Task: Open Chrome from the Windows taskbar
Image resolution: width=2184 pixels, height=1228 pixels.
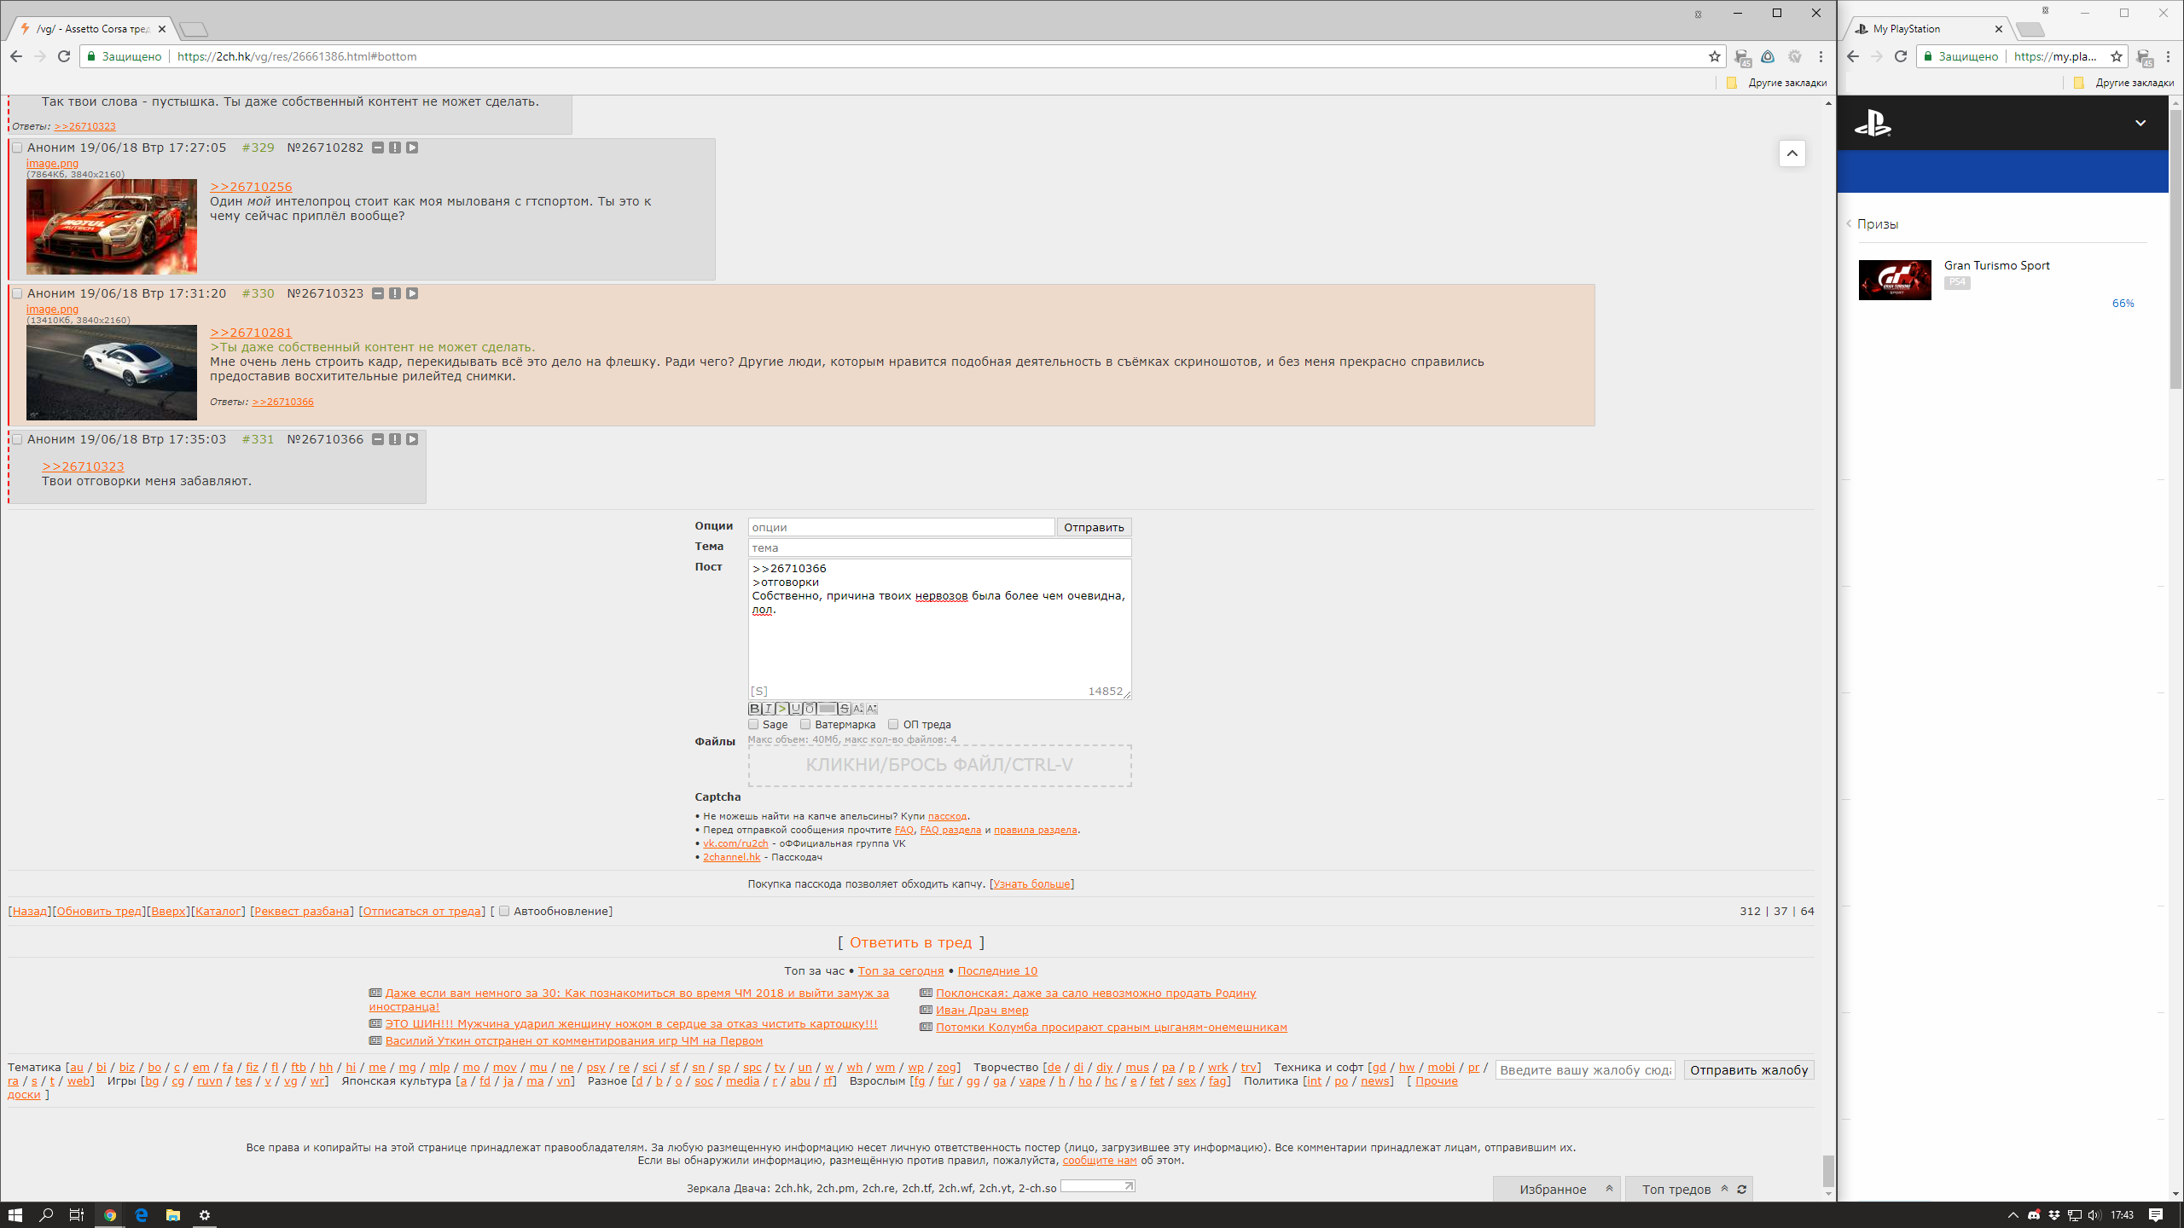Action: point(109,1214)
